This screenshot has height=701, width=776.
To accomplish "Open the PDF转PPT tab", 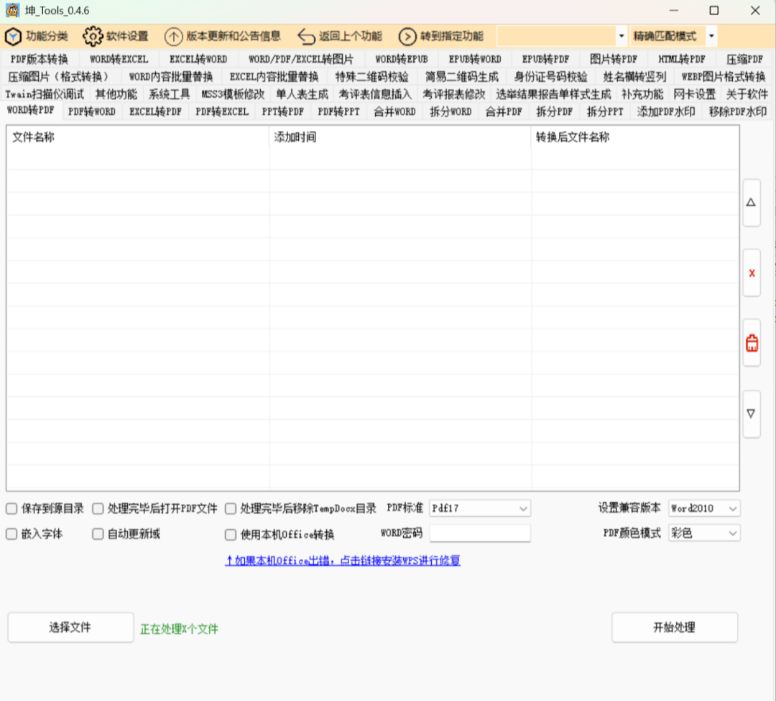I will (x=338, y=112).
